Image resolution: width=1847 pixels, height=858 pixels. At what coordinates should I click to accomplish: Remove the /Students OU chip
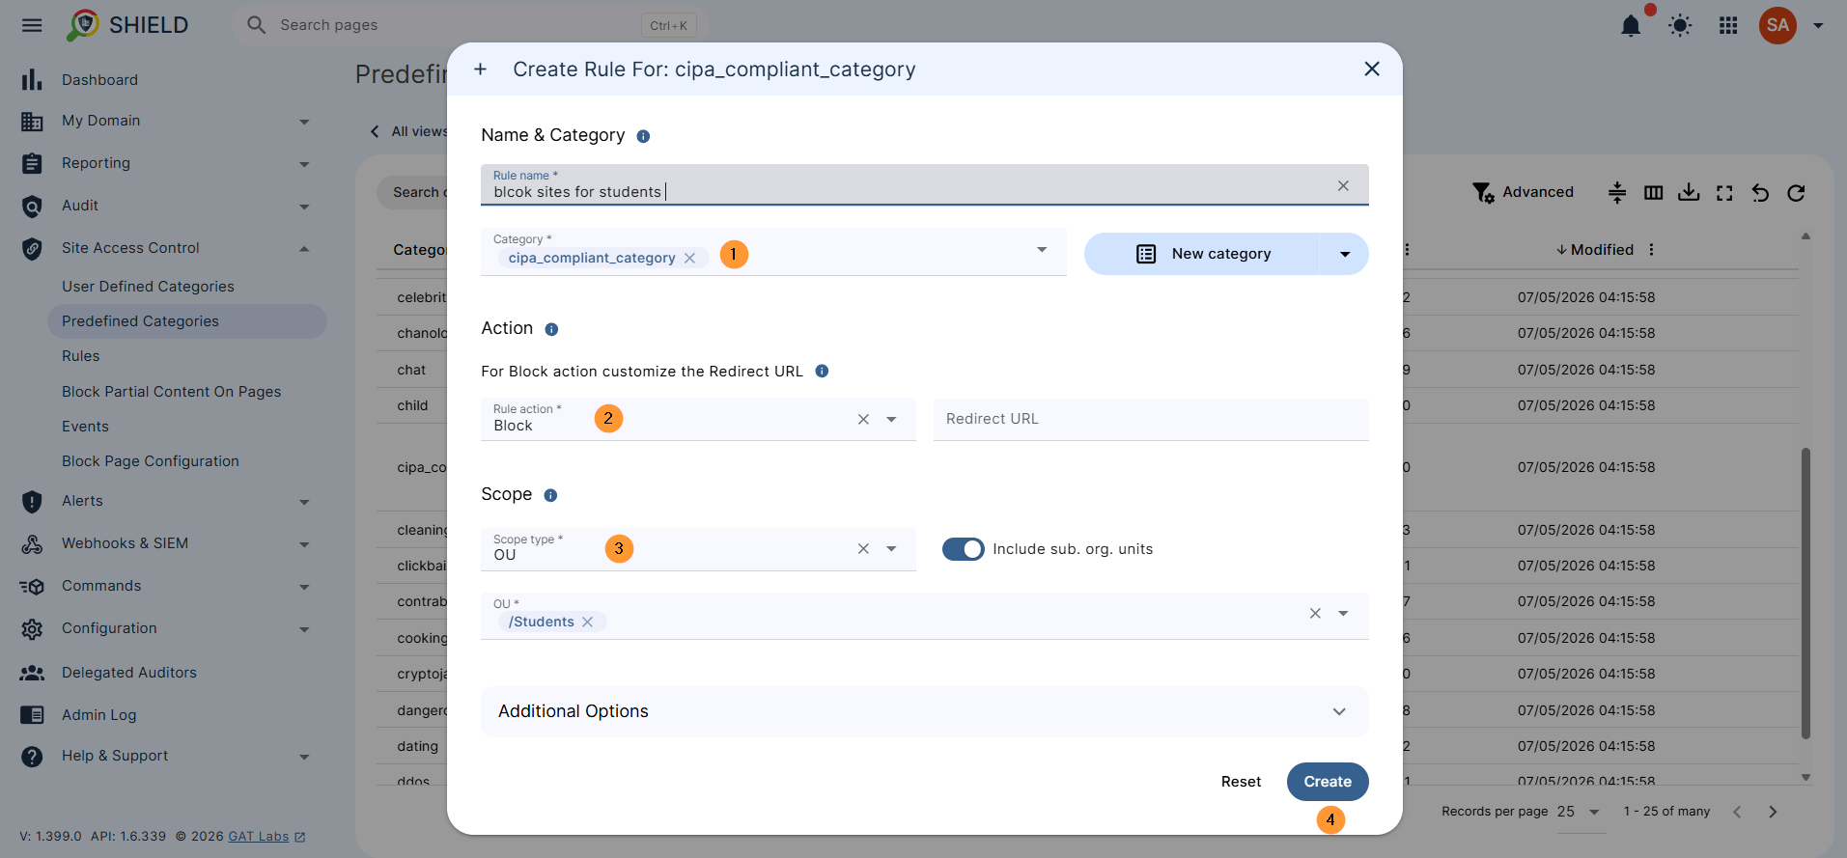[x=587, y=622]
